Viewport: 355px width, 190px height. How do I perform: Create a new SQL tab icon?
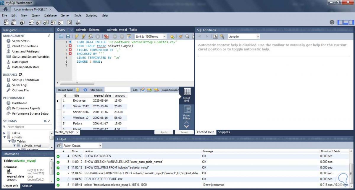click(x=6, y=22)
